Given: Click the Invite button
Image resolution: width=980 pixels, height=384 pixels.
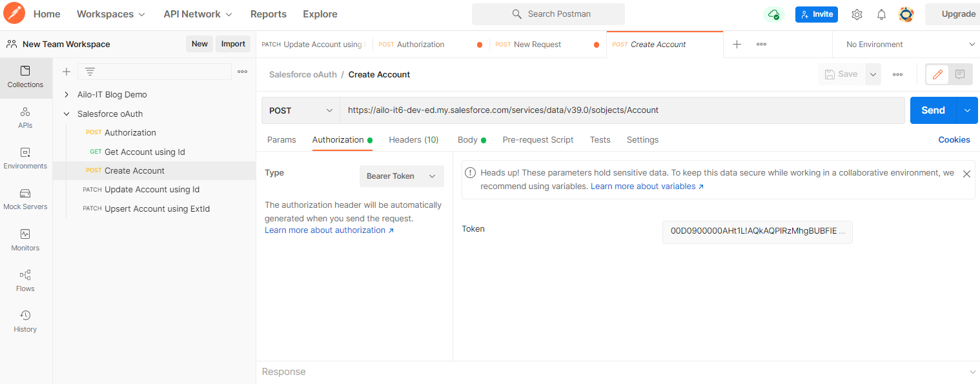Looking at the screenshot, I should click(x=817, y=14).
